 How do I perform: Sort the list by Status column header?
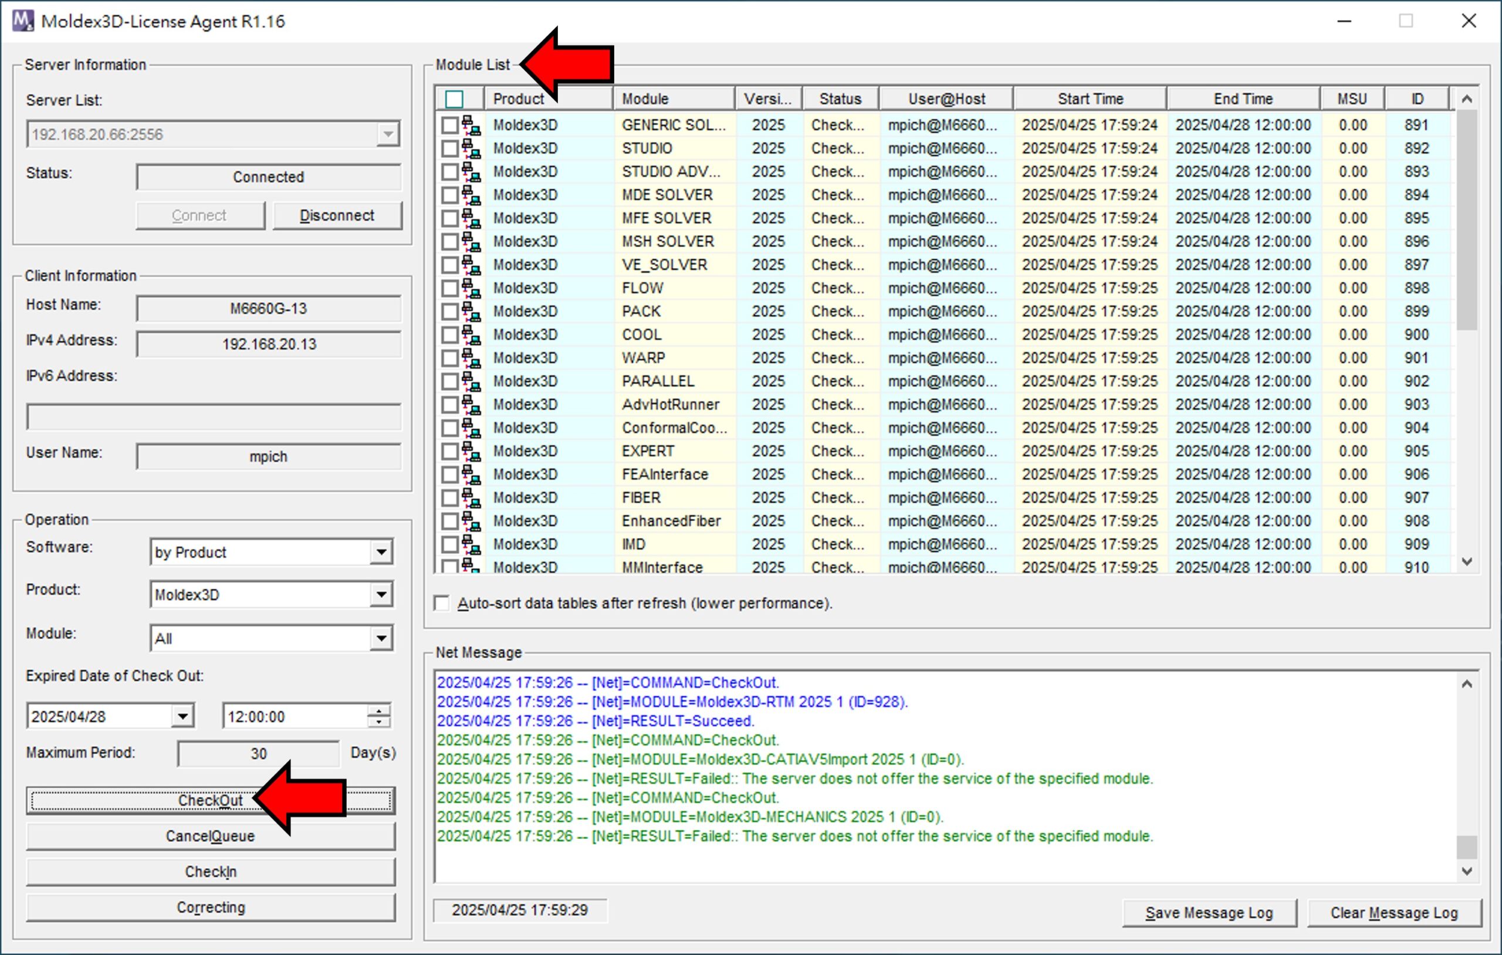(x=840, y=99)
